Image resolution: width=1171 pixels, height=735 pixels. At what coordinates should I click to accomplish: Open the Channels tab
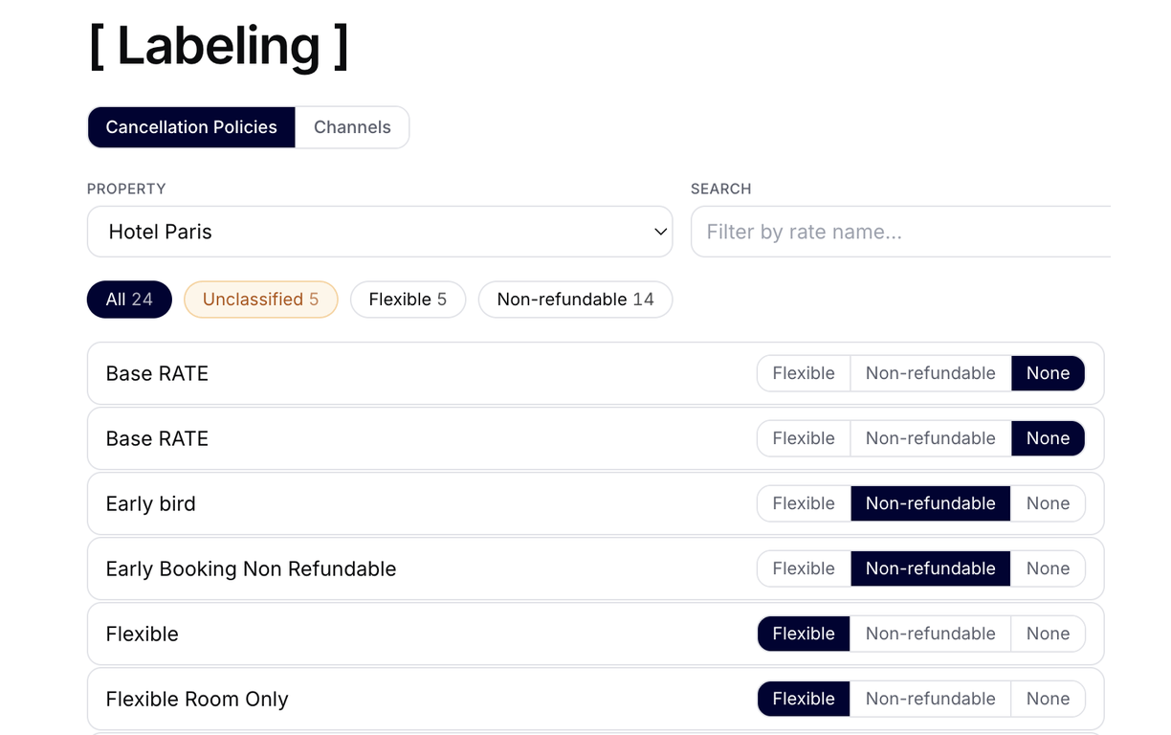(x=352, y=127)
